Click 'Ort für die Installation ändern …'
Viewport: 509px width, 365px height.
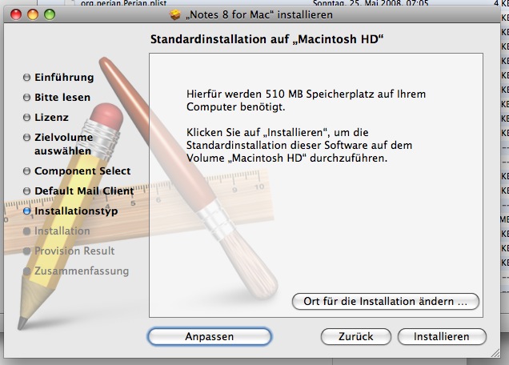(x=385, y=301)
